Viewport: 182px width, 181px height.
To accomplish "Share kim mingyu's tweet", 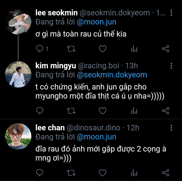I will coord(165,110).
